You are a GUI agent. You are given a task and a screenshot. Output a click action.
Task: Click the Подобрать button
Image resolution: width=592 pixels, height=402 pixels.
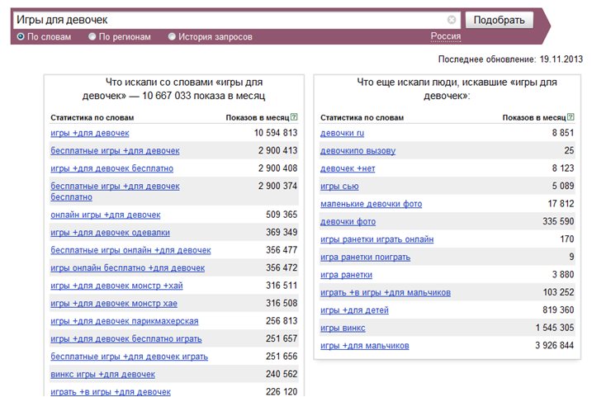[500, 20]
